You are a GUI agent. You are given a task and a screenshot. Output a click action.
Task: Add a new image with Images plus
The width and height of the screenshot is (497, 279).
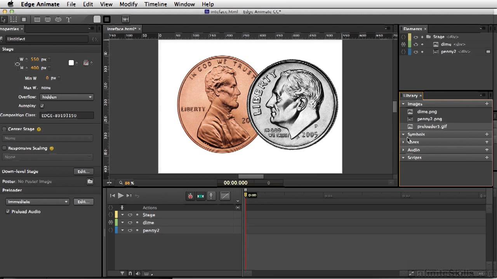click(x=487, y=104)
